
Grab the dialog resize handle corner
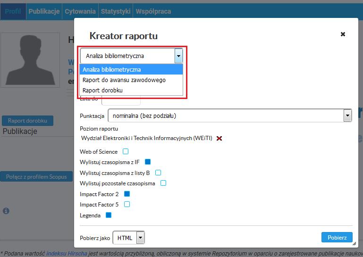point(354,244)
